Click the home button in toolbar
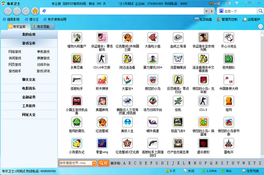 click(35, 11)
